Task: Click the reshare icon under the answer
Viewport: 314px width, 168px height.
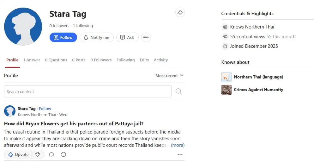Action: click(x=63, y=154)
